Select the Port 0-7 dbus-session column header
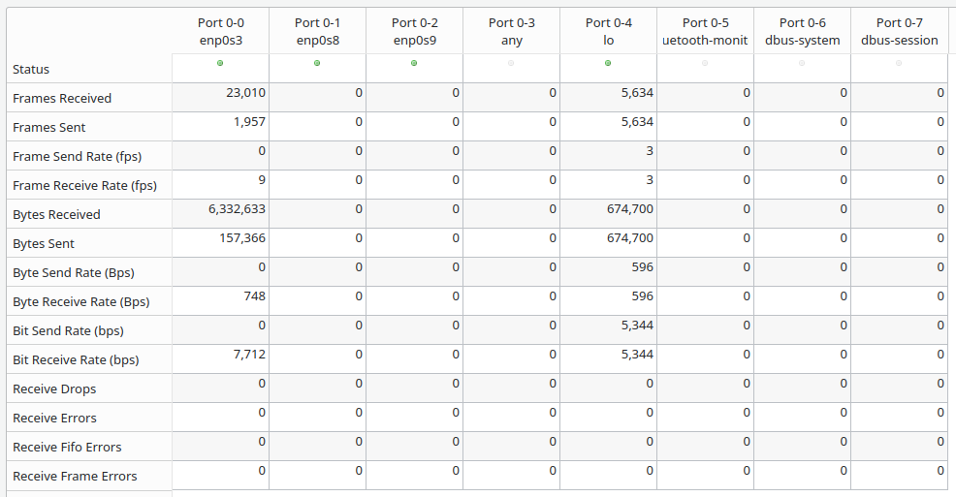The height and width of the screenshot is (497, 956). (x=899, y=31)
